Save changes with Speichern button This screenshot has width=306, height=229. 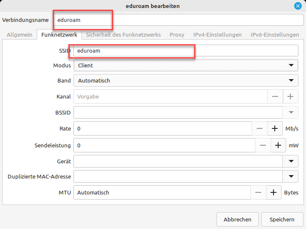(x=282, y=219)
